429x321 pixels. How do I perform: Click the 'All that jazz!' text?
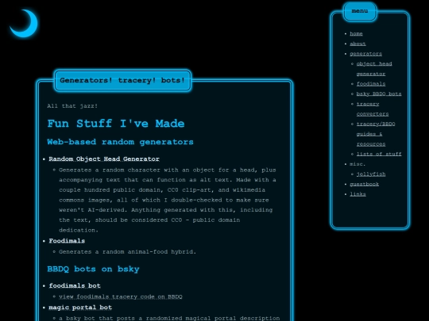pyautogui.click(x=72, y=106)
